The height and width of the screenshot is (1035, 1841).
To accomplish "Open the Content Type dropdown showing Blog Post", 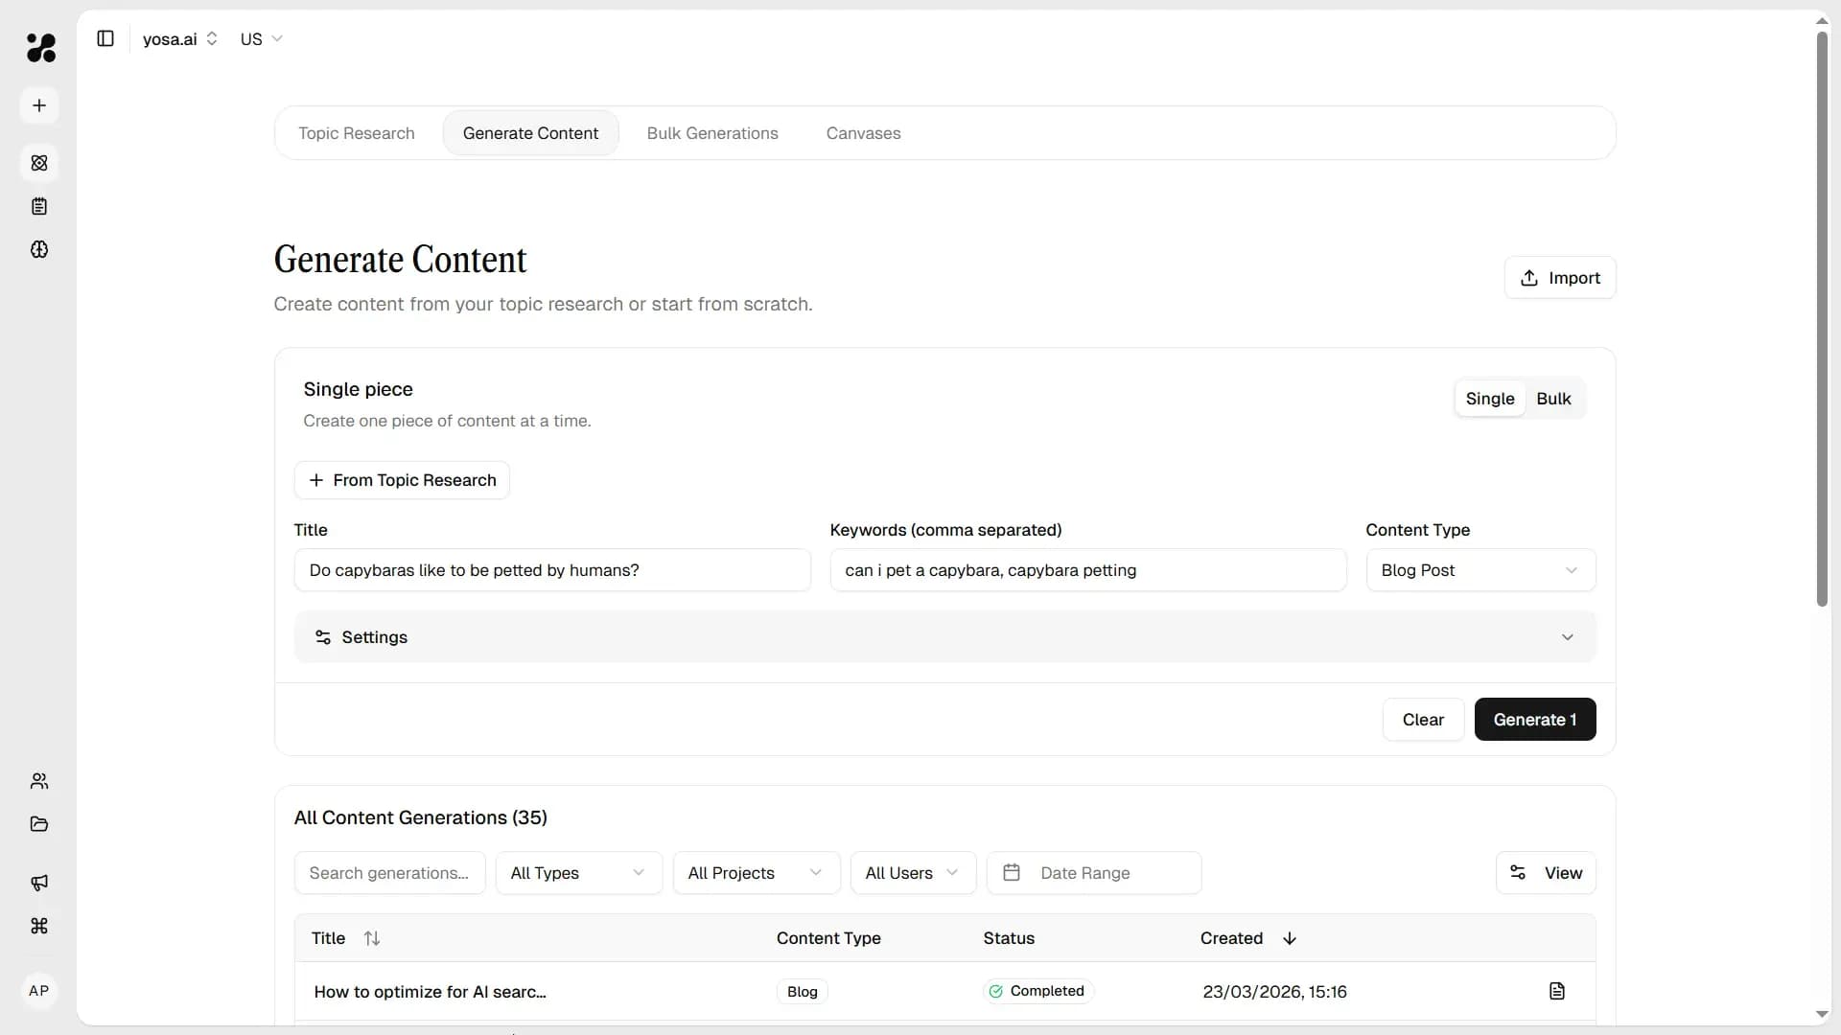I will (x=1479, y=570).
